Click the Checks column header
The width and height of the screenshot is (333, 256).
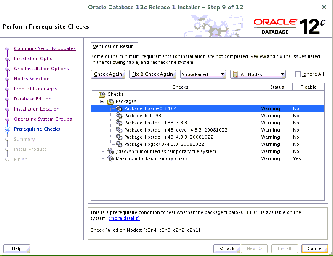pyautogui.click(x=180, y=87)
